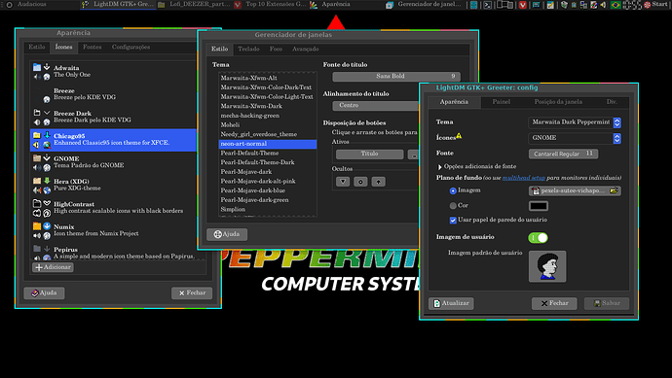The width and height of the screenshot is (672, 378).
Task: Click the file chooser icon beside pexels image
Action: click(x=614, y=190)
